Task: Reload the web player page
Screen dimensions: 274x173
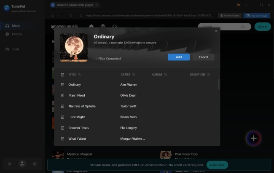Action: click(x=71, y=16)
